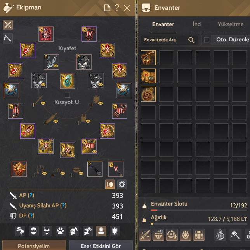The height and width of the screenshot is (250, 250).
Task: Click the paw pet visibility icon
Action: pyautogui.click(x=60, y=231)
